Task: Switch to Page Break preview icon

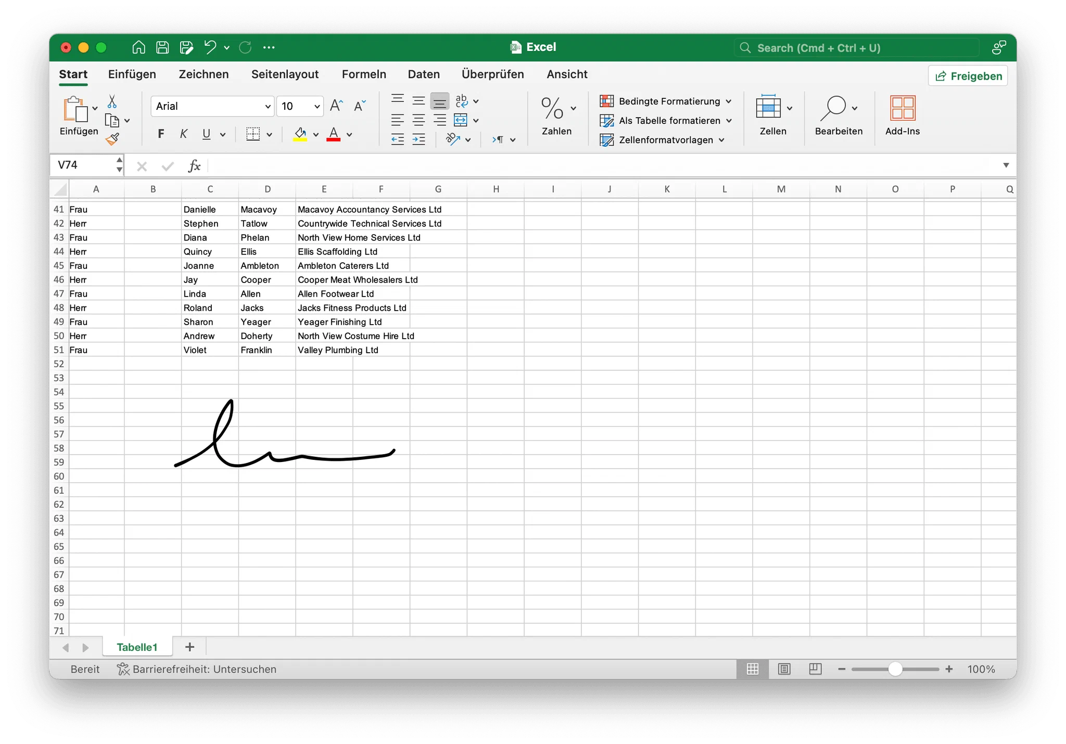Action: tap(815, 669)
